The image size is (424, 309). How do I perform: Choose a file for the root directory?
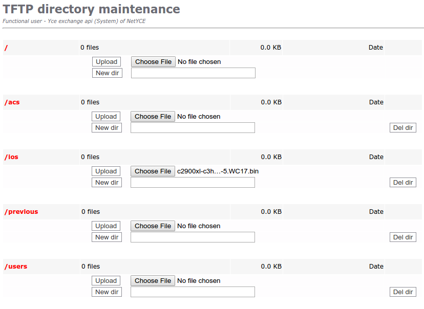click(x=153, y=62)
